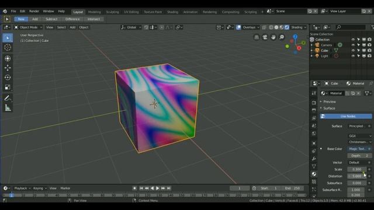Screen dimensions: 374x210
Task: Collapse the Base Color disclosure triangle
Action: pyautogui.click(x=321, y=149)
